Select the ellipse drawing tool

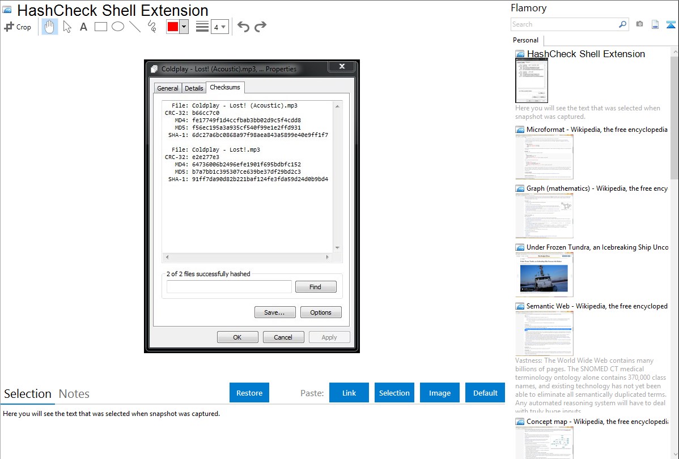click(118, 27)
